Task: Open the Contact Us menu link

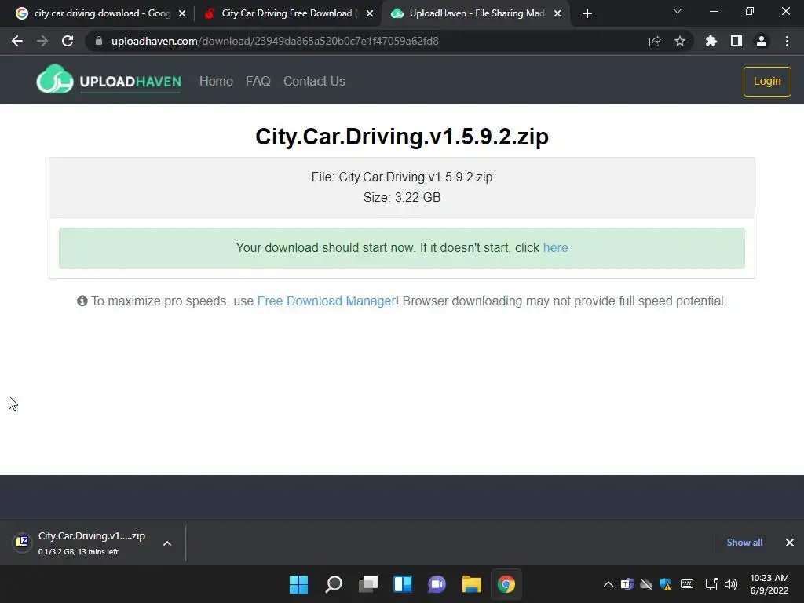Action: (314, 81)
